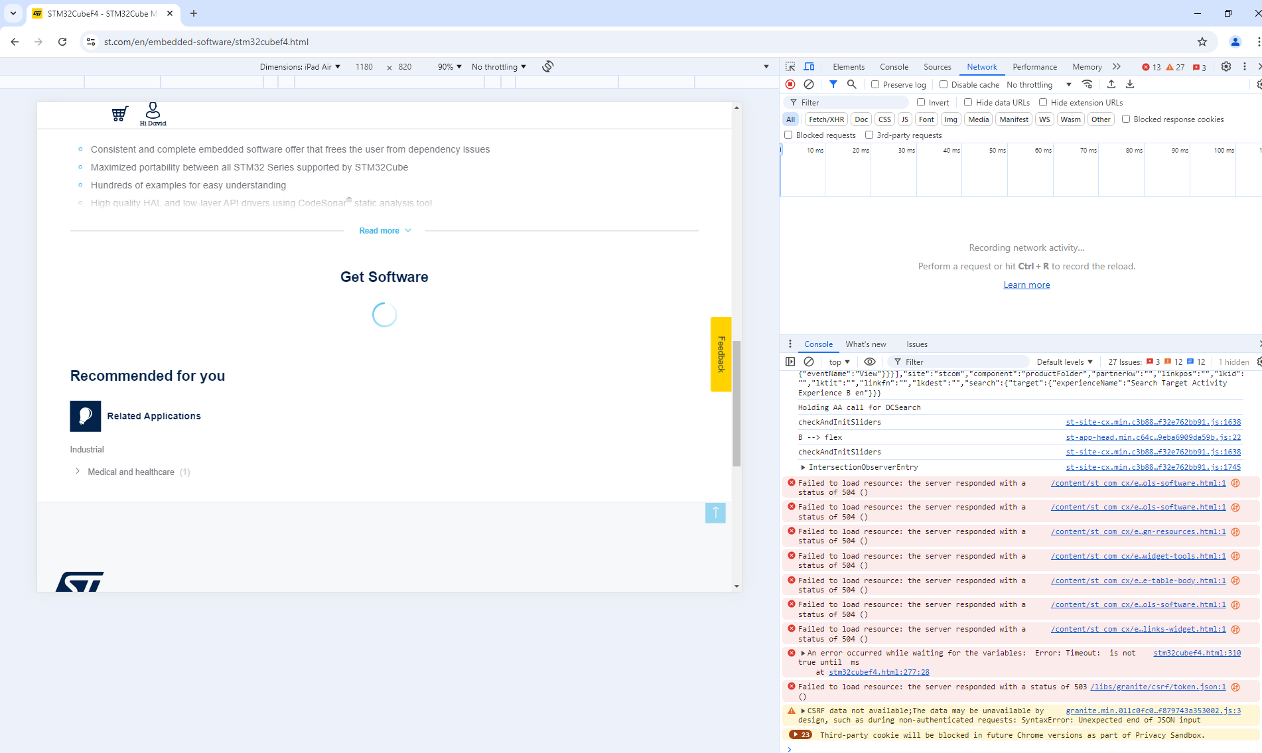Switch to the Performance tab

pyautogui.click(x=1034, y=66)
